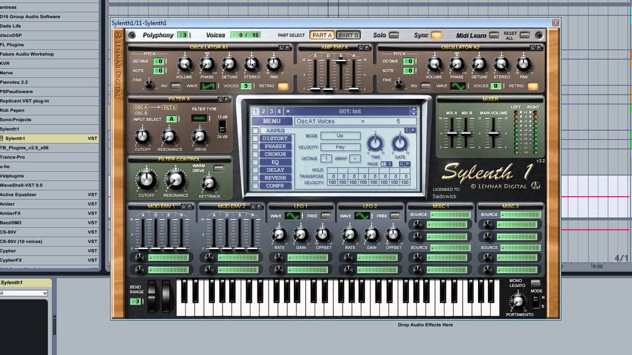Open the Phaser effect tab
This screenshot has height=355, width=632.
point(275,146)
